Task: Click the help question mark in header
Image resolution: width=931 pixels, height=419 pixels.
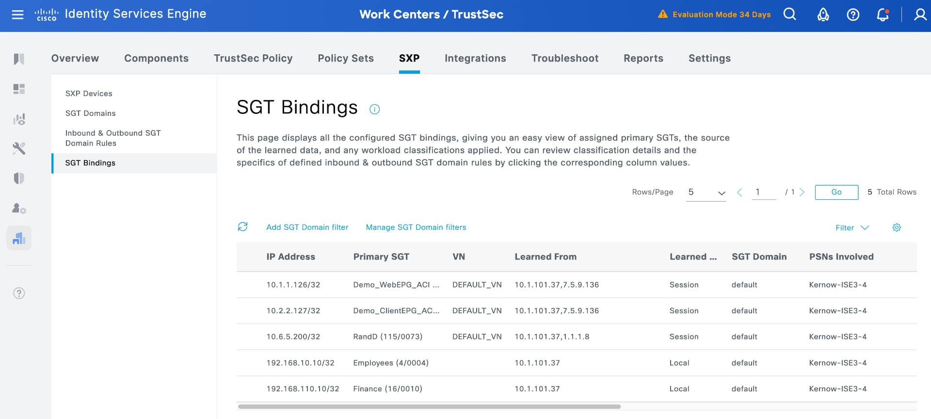Action: coord(853,15)
